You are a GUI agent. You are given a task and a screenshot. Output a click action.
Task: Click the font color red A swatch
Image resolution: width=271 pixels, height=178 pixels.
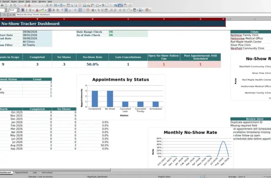tap(37, 10)
